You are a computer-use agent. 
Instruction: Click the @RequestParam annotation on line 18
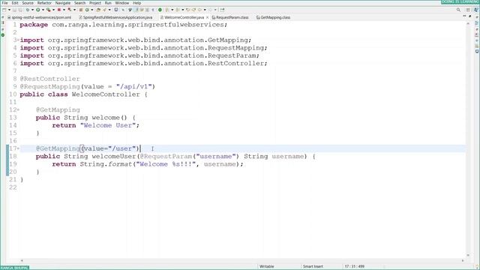[166, 157]
